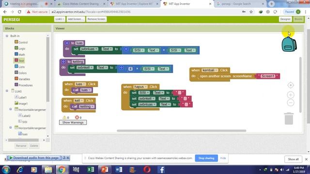The width and height of the screenshot is (310, 174).
Task: Collapse the Built-in tree node
Action: point(7,36)
